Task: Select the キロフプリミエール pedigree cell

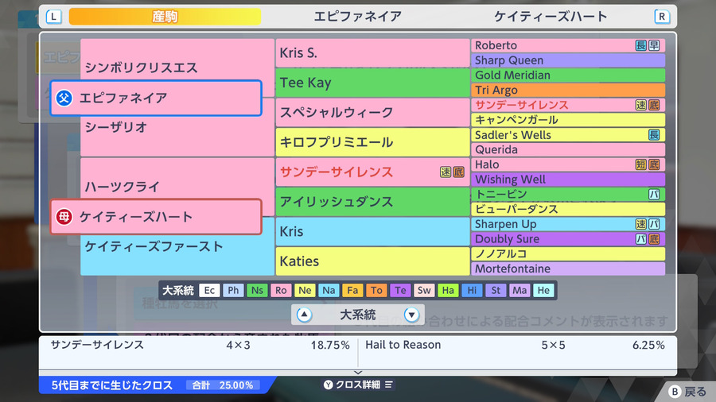Action: click(x=372, y=142)
